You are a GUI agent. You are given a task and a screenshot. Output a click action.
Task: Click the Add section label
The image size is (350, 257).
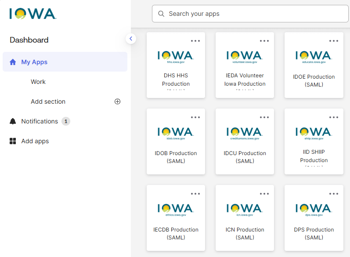pos(48,101)
